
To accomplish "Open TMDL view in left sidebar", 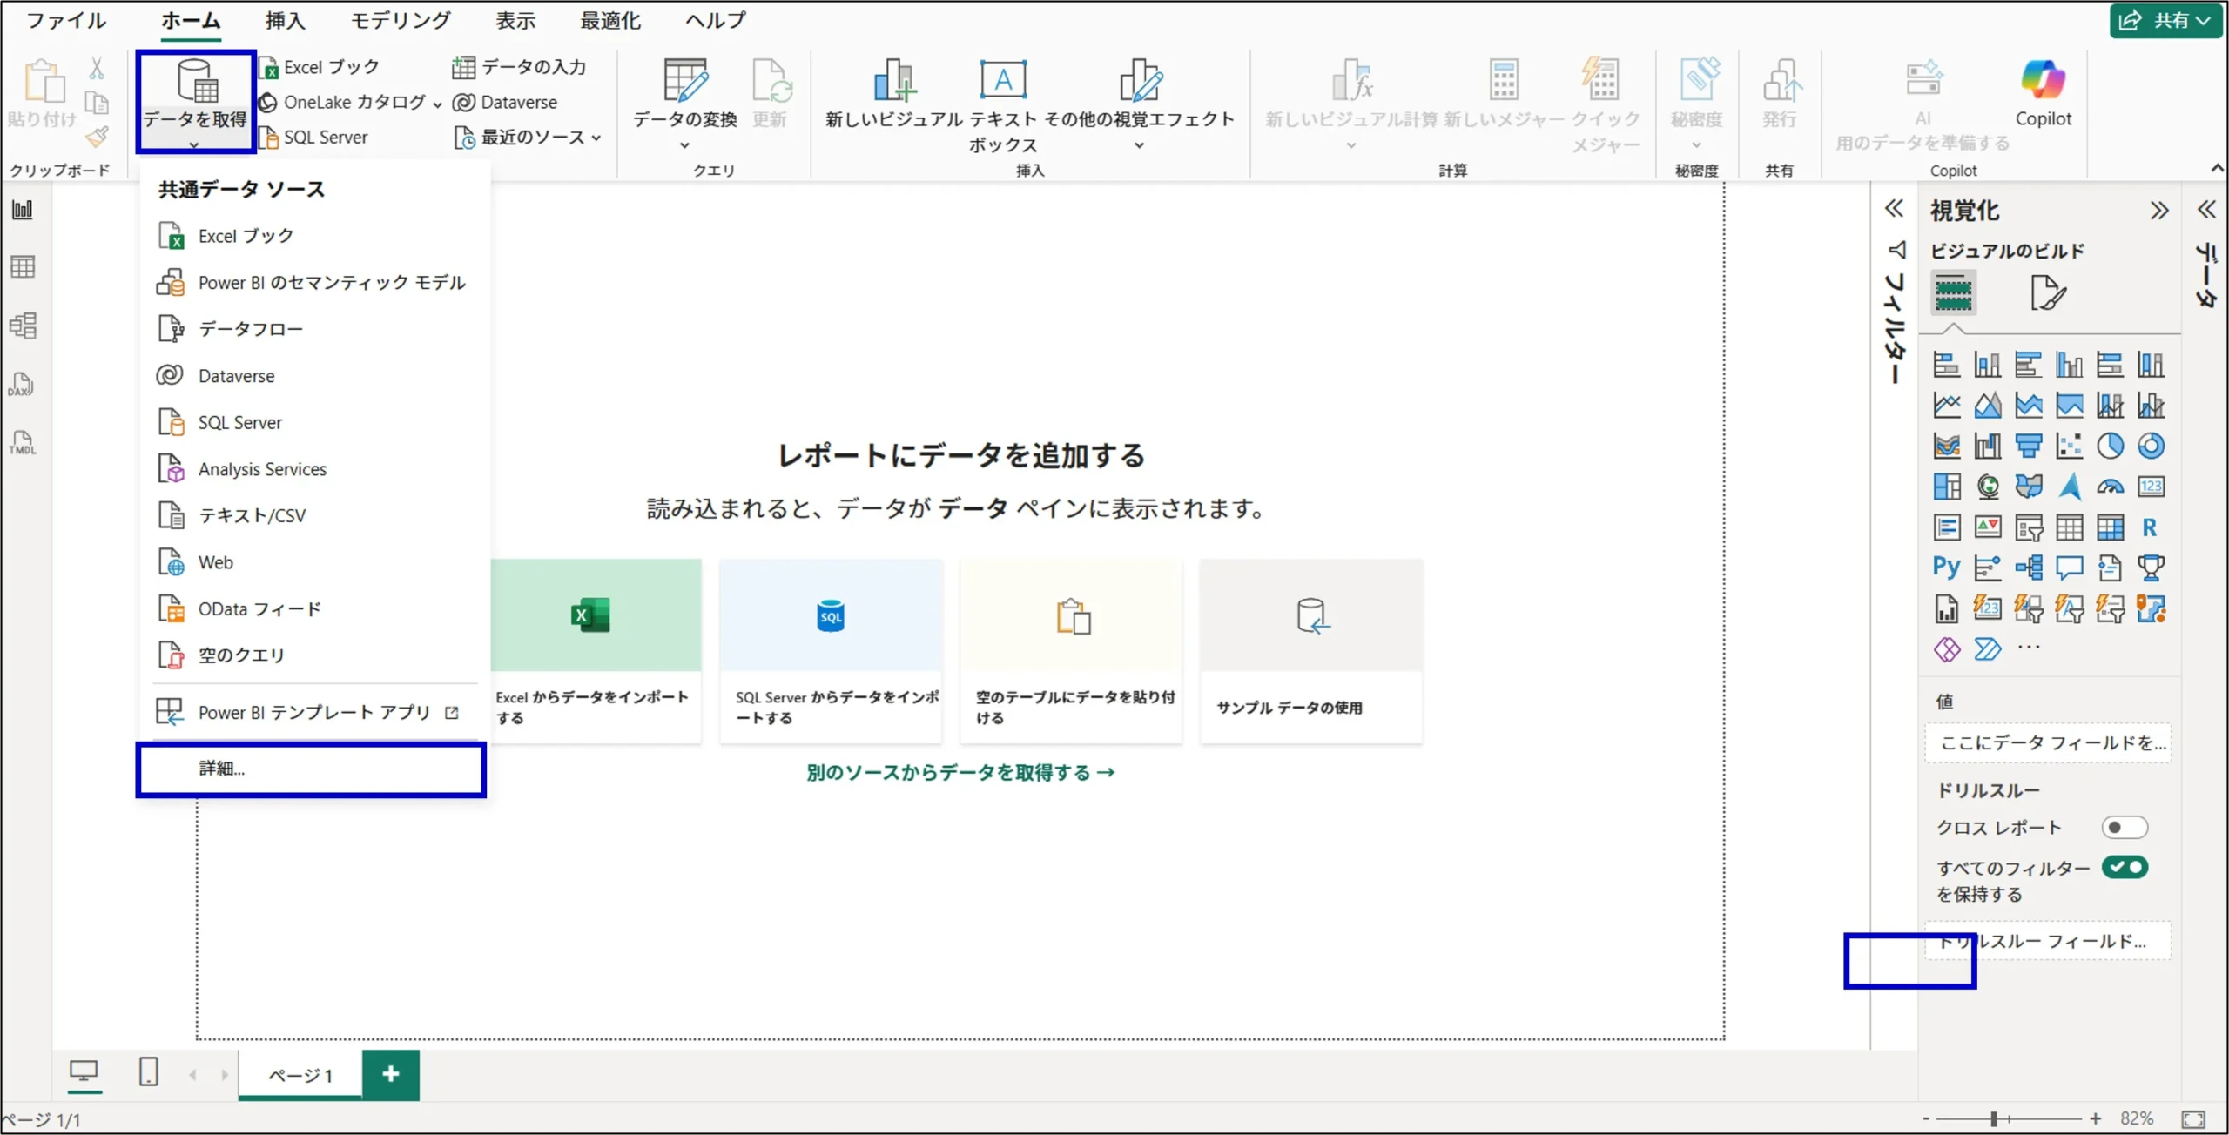I will 22,442.
